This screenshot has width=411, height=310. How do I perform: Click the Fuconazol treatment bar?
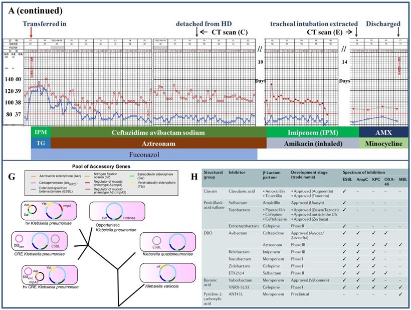(x=144, y=154)
